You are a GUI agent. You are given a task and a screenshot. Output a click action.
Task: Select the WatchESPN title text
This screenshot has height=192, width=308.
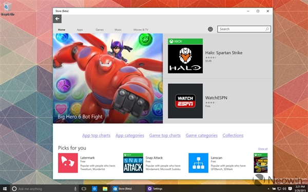click(216, 98)
